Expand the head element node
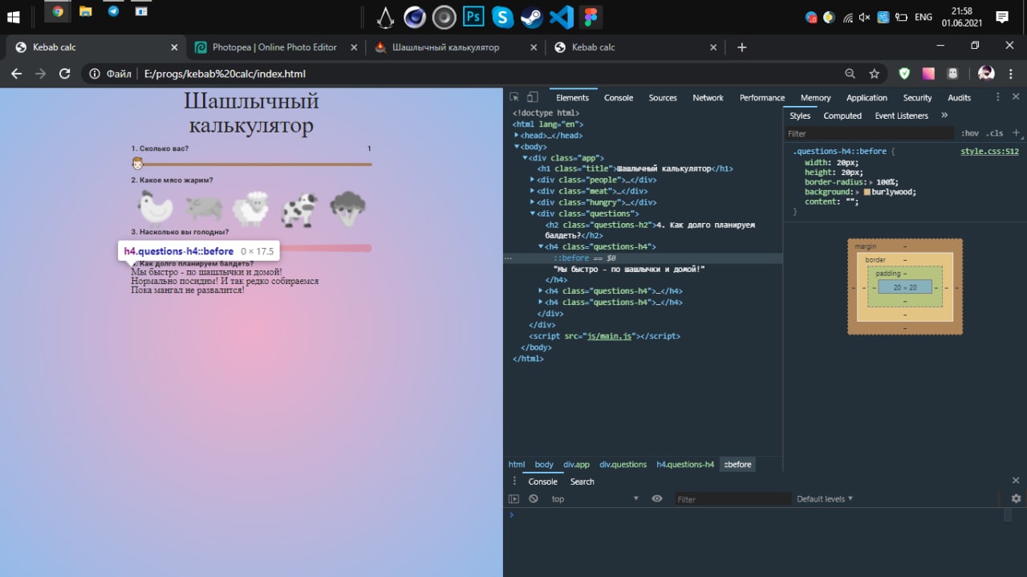 pyautogui.click(x=517, y=136)
